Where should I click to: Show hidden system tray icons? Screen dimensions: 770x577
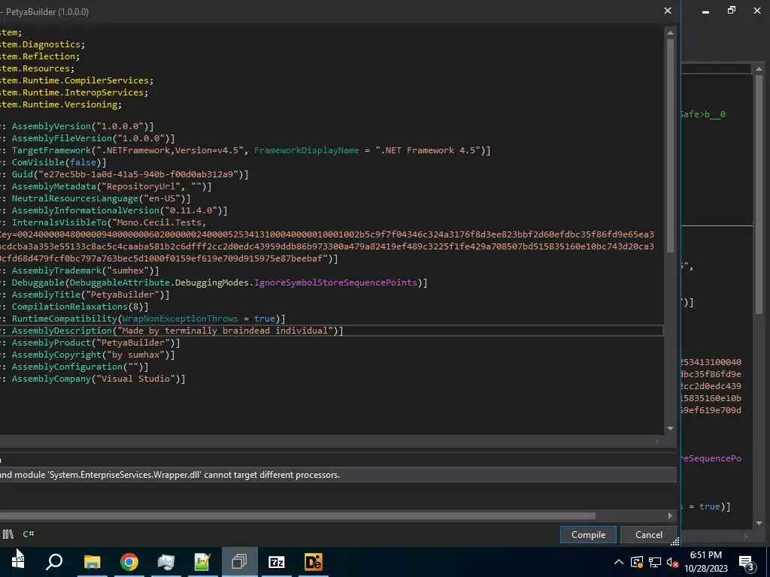[619, 562]
